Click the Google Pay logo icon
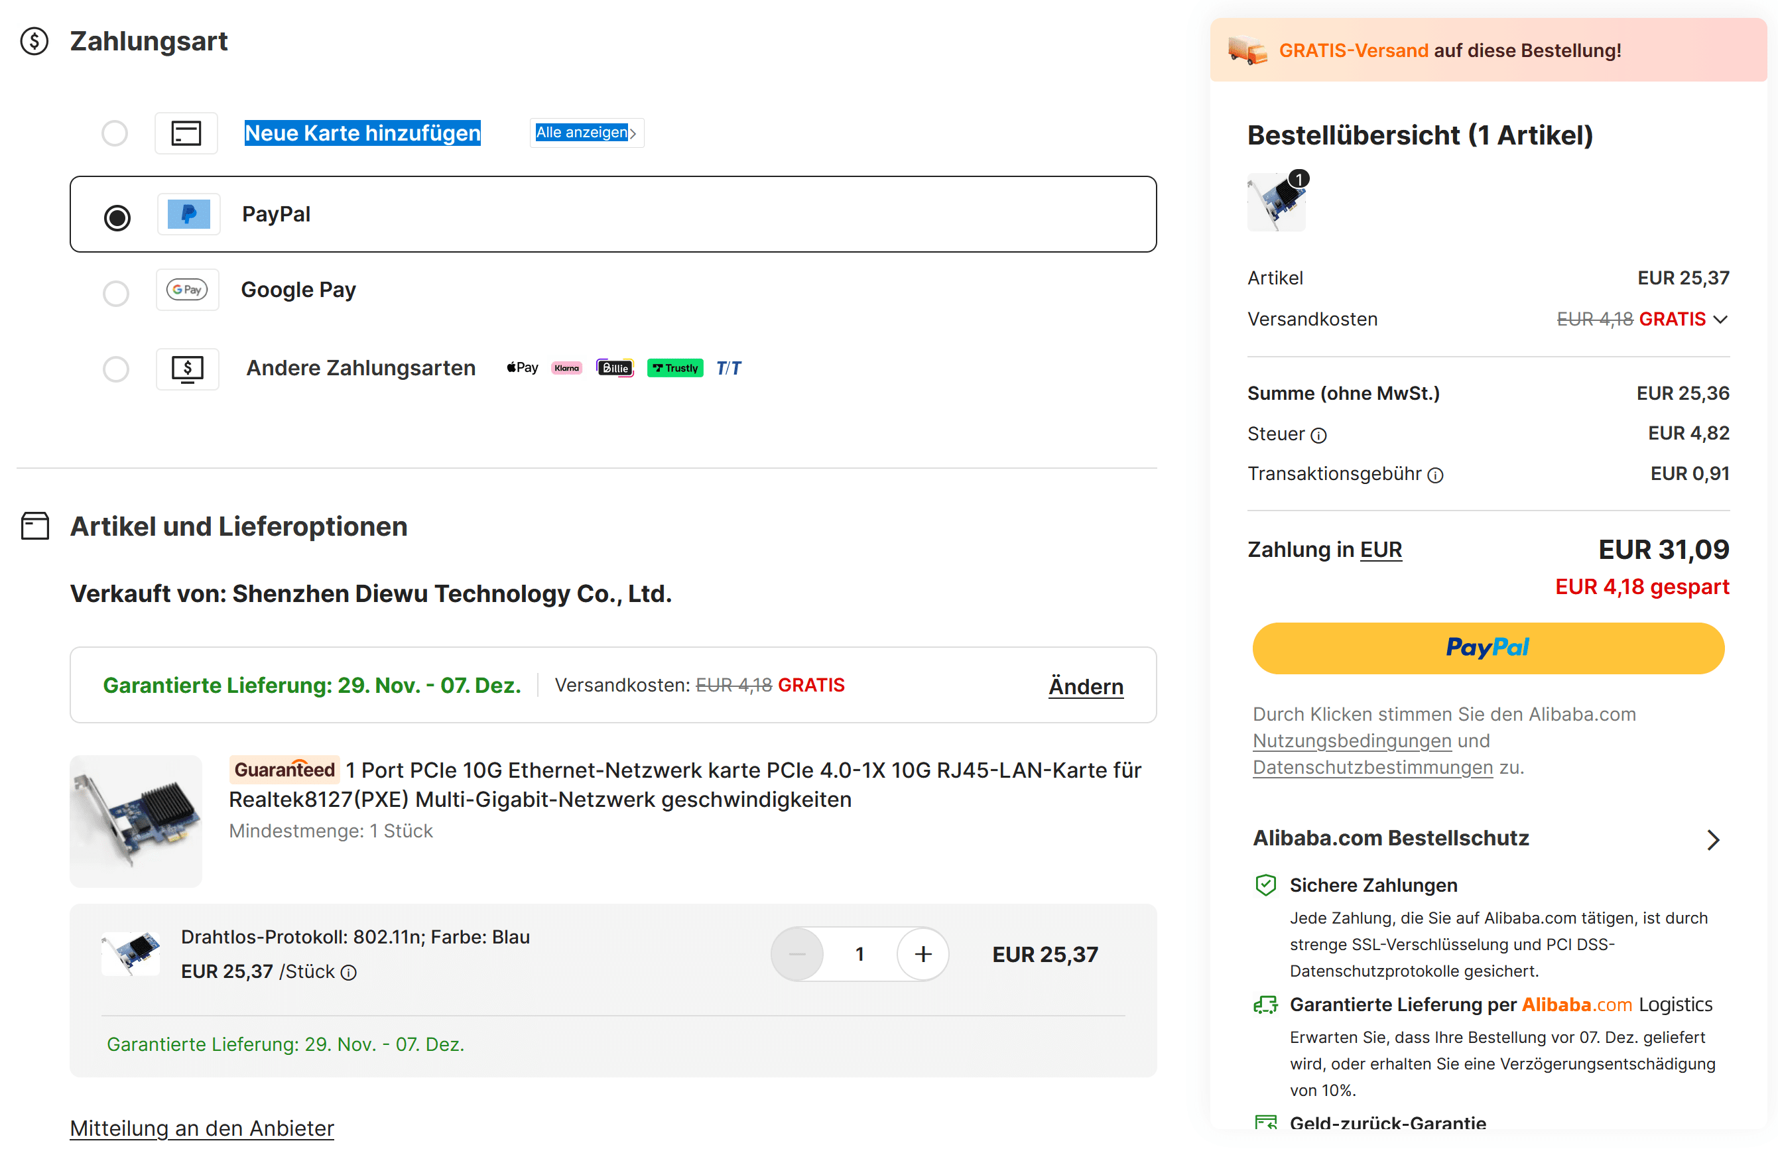 (187, 290)
